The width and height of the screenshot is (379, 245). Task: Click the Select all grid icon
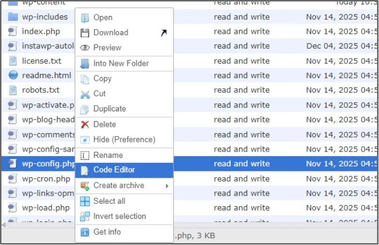(85, 201)
